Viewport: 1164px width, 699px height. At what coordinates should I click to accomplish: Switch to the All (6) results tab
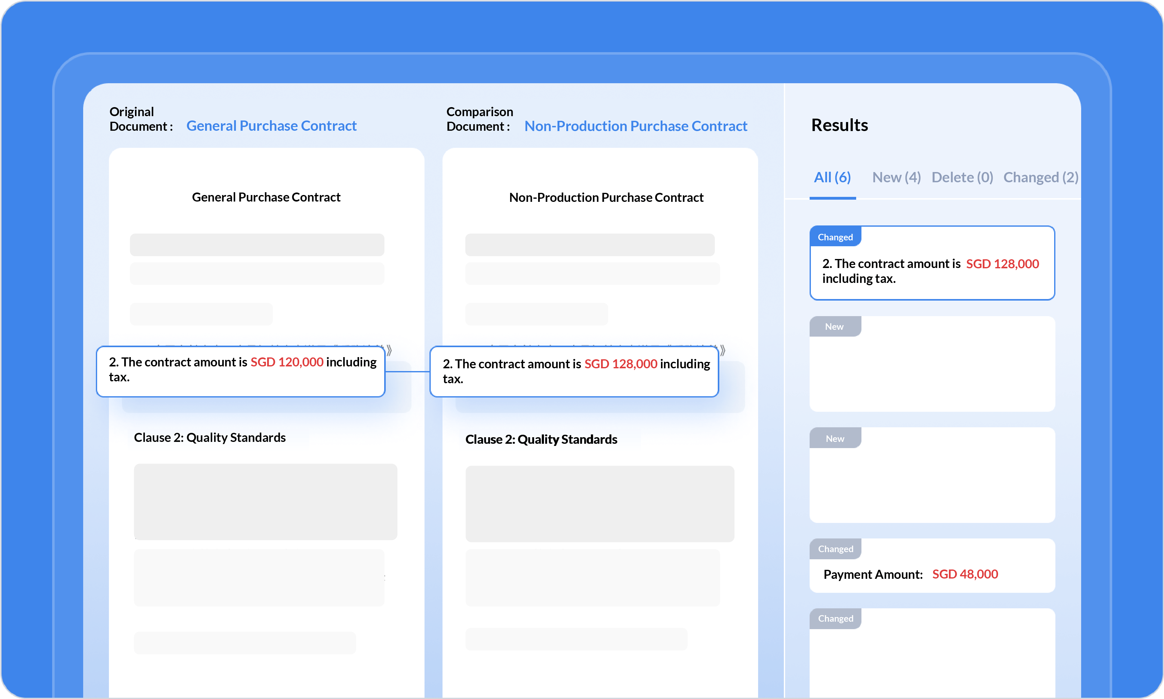[x=832, y=178]
